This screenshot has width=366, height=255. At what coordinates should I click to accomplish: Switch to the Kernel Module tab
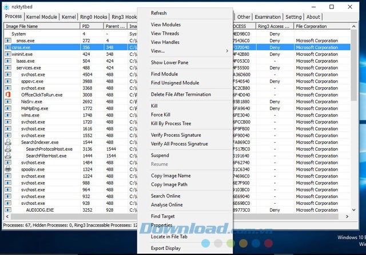click(42, 17)
